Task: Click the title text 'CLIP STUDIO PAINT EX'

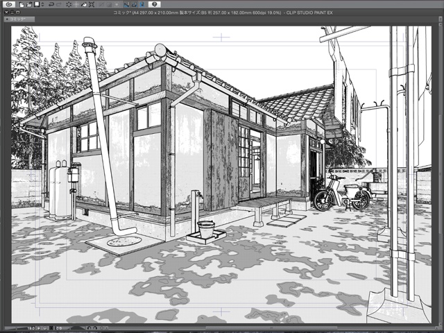Action: 309,12
